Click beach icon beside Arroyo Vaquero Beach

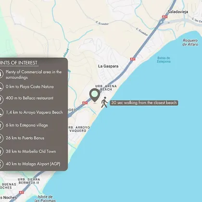(x=1, y=112)
